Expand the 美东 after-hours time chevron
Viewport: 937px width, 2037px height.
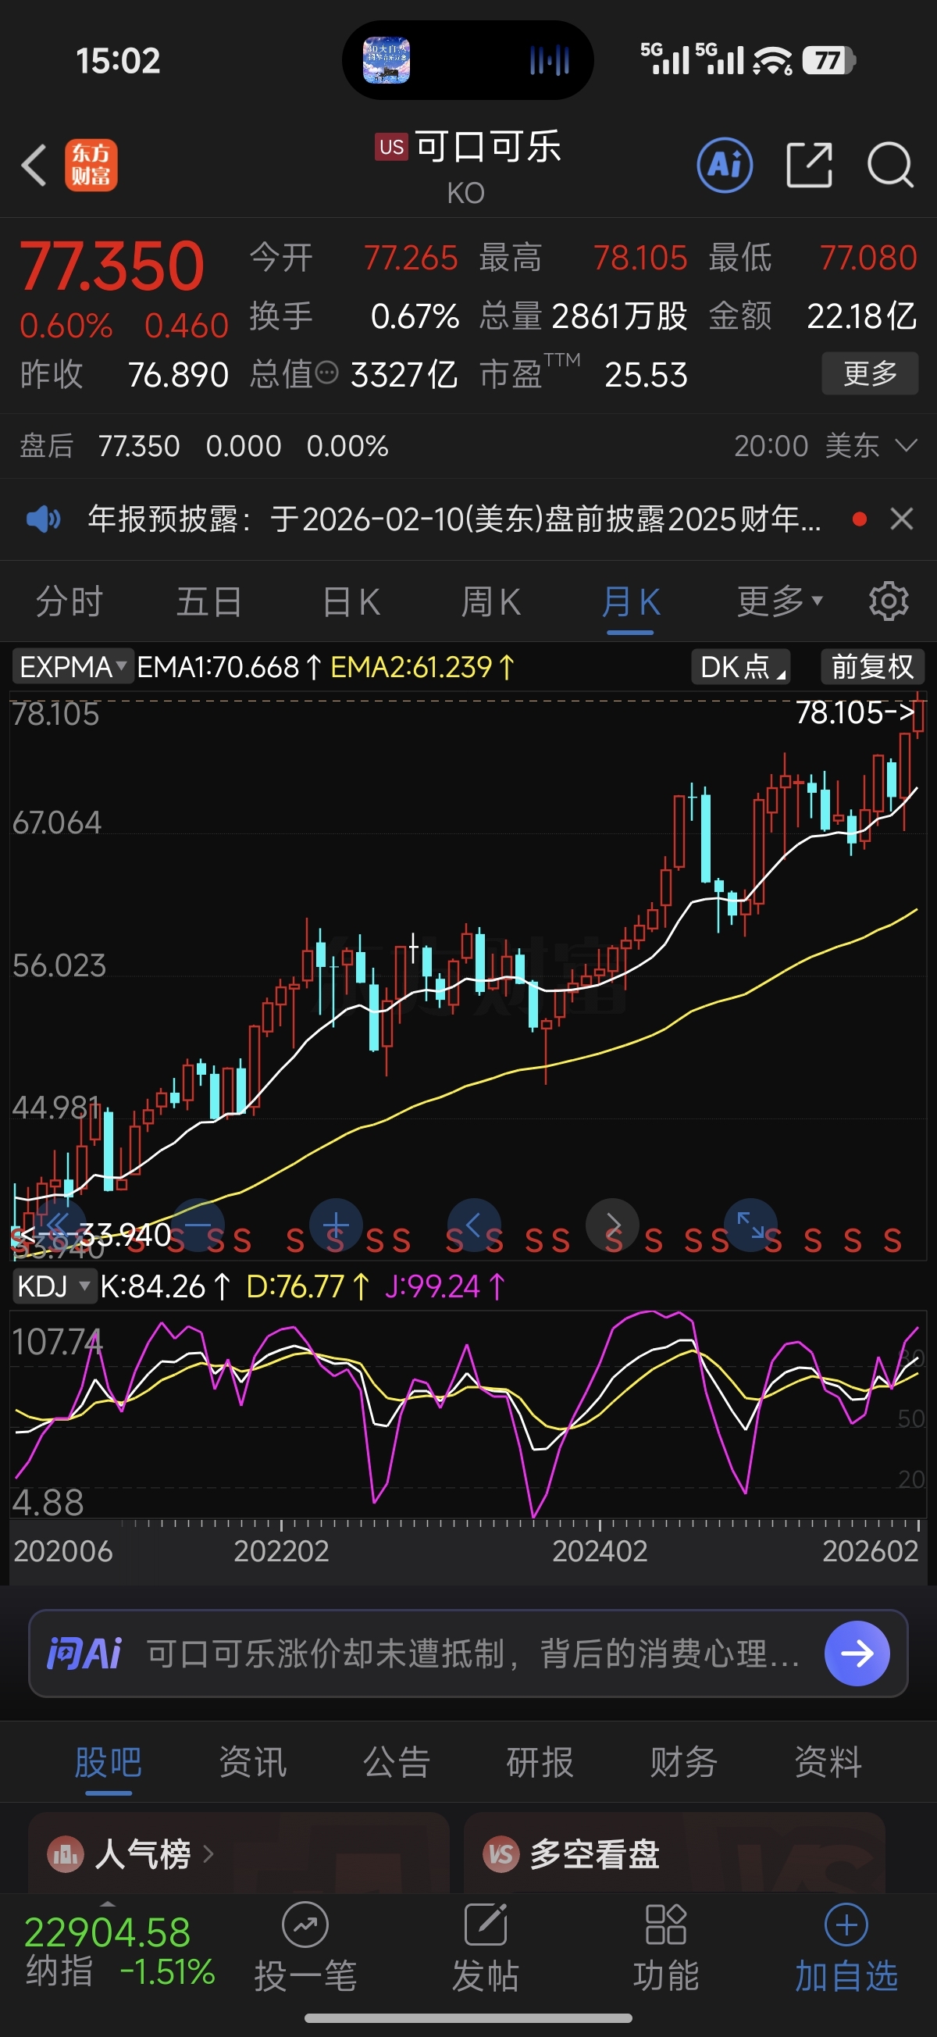pos(907,446)
